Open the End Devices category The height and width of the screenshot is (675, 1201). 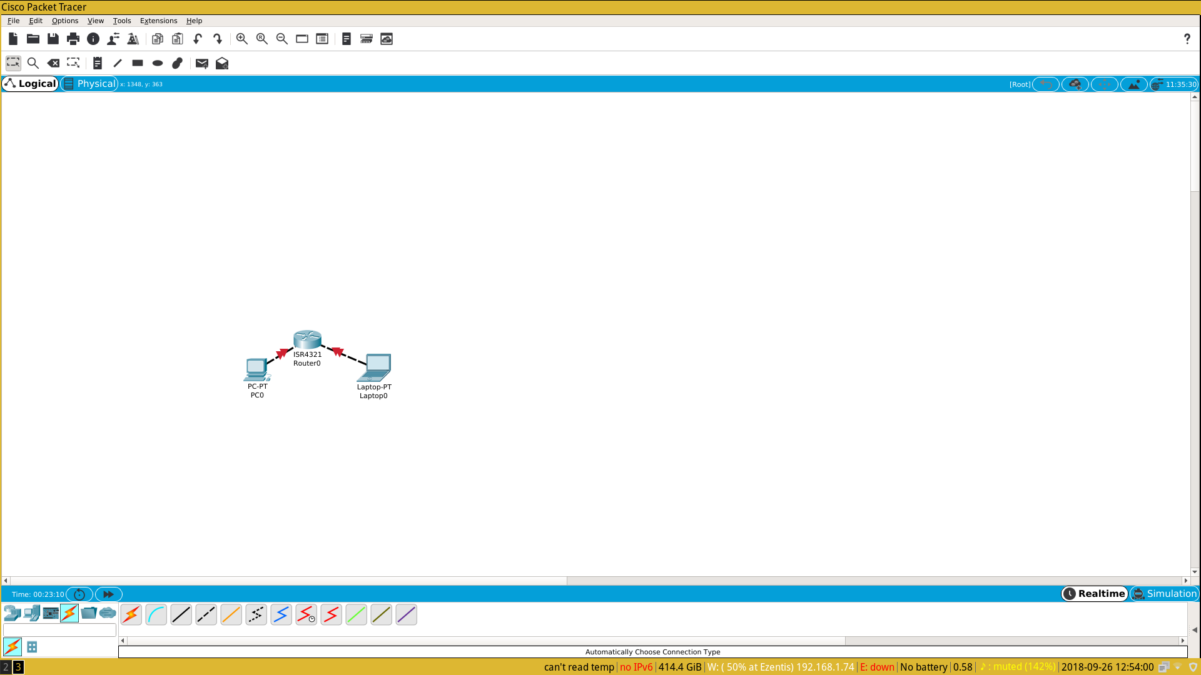point(31,613)
